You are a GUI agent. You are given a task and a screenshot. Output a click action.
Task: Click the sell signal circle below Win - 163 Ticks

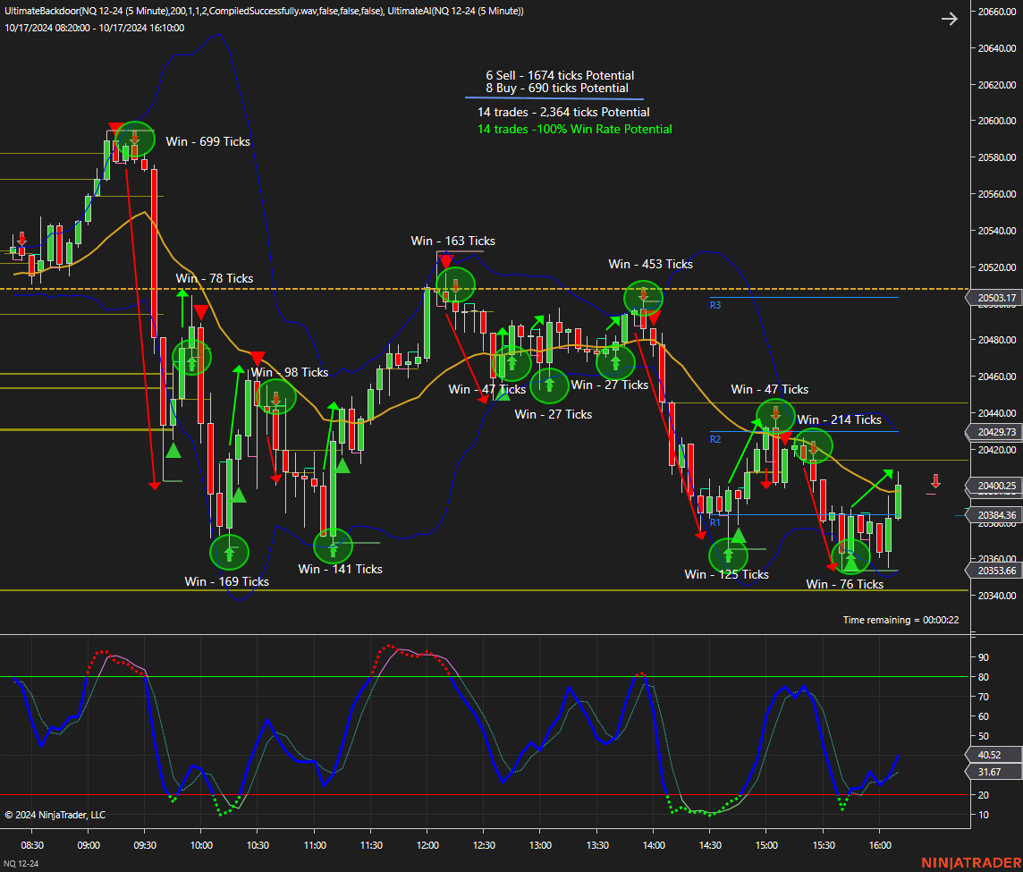click(455, 284)
